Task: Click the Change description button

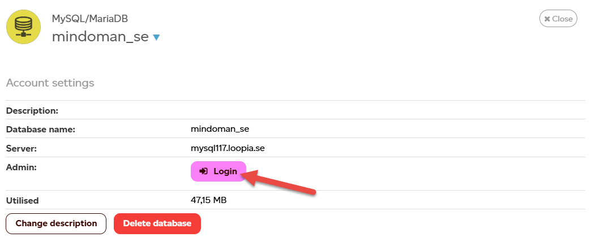Action: pos(56,223)
